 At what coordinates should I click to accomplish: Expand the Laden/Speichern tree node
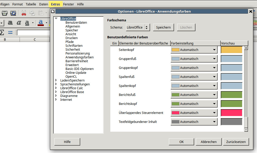(56, 80)
